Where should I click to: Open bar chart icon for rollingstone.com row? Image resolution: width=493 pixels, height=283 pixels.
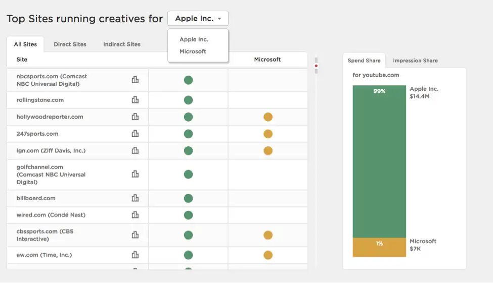(x=135, y=100)
